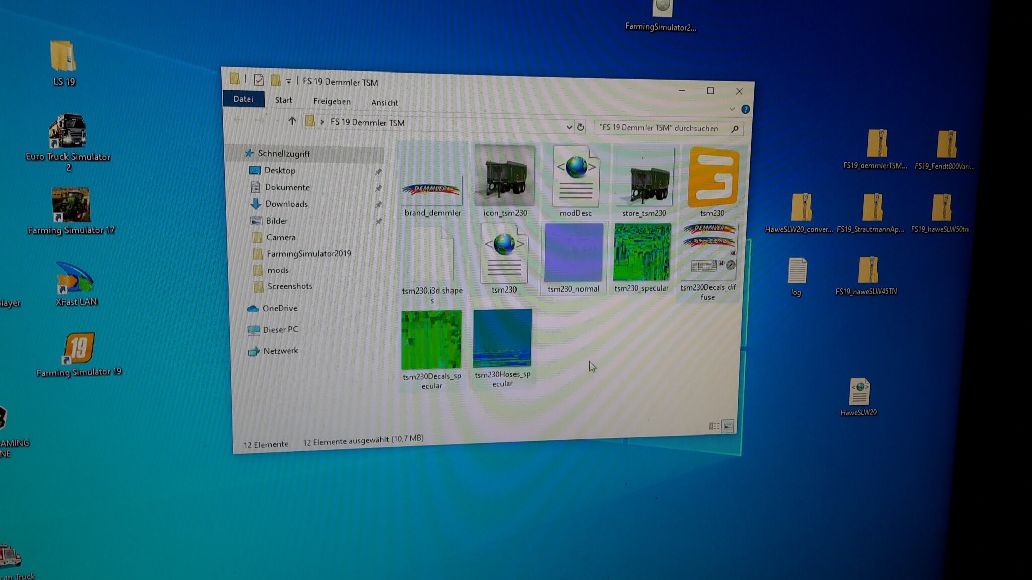Screen dimensions: 1032x580
Task: Click the refresh icon in the address bar
Action: click(x=580, y=127)
